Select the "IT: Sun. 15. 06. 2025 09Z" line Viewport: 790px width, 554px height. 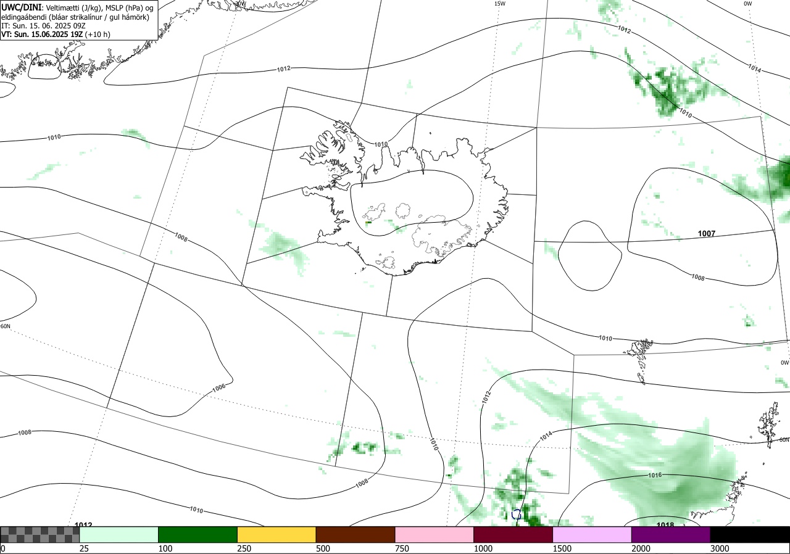(43, 26)
